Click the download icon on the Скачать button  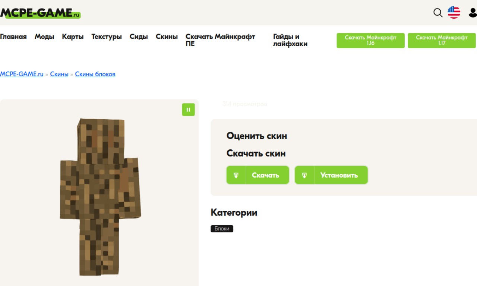coord(236,175)
